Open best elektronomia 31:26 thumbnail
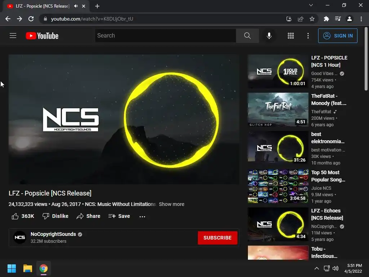This screenshot has height=277, width=369. [278, 148]
